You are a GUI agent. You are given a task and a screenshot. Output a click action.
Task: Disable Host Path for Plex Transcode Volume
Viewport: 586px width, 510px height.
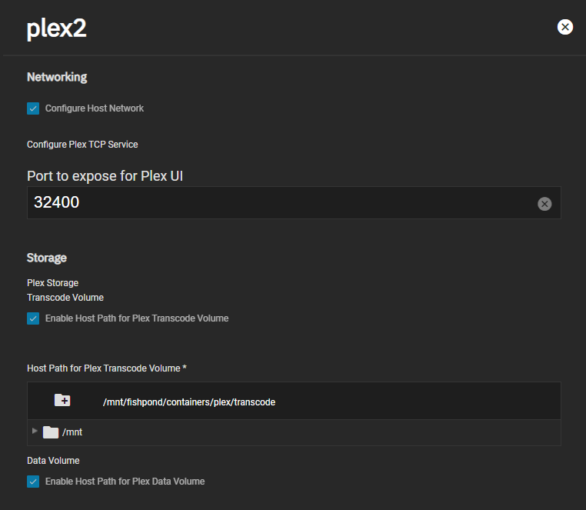click(33, 318)
